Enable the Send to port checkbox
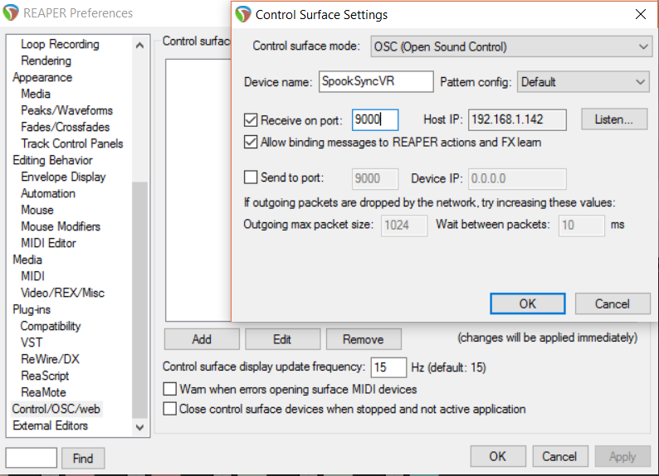659x476 pixels. [x=251, y=177]
